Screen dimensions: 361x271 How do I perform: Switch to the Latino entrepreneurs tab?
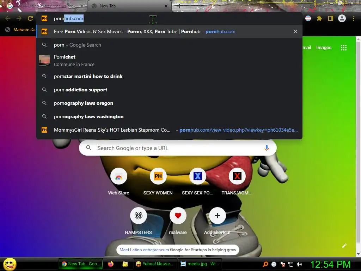click(x=45, y=6)
